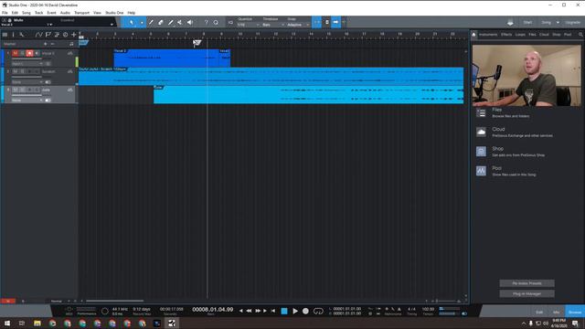
Task: Click the transport Record button
Action: pos(305,311)
